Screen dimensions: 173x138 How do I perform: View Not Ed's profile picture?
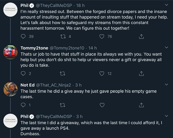11,89
